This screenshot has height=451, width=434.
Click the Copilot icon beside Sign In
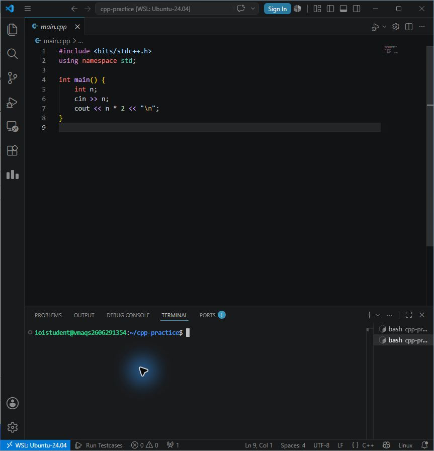[x=297, y=9]
